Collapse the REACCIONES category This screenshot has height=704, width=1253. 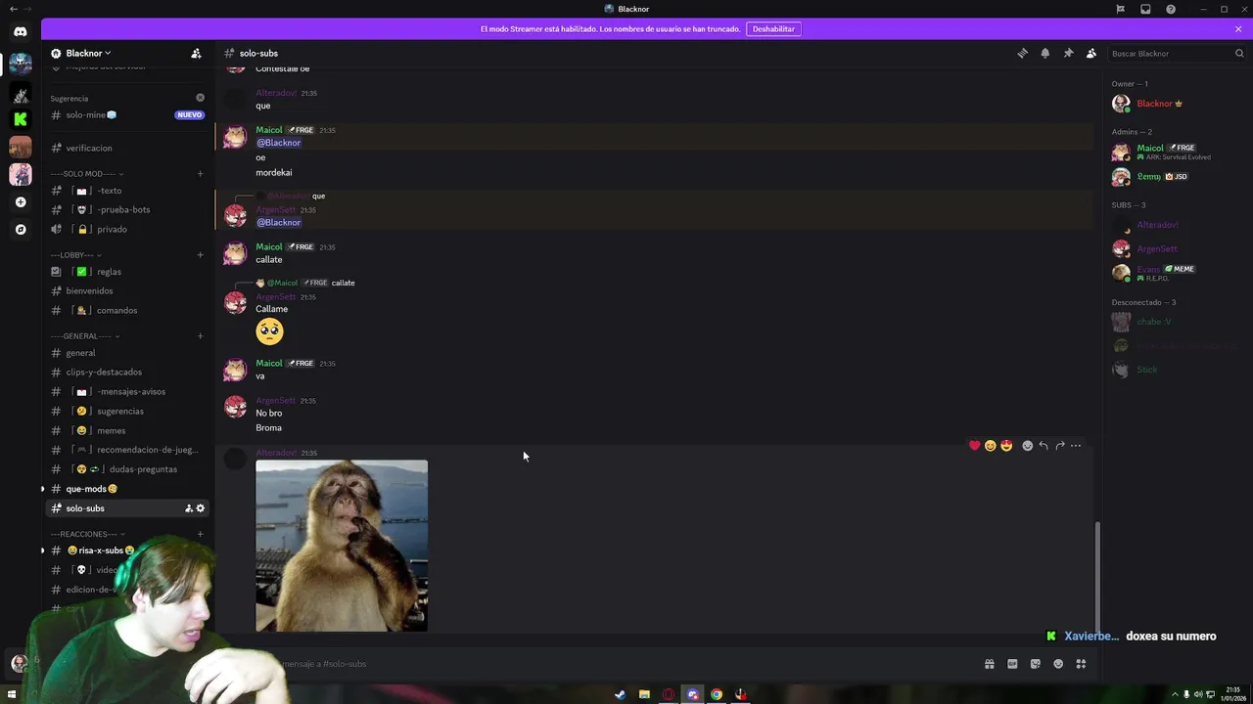[90, 534]
